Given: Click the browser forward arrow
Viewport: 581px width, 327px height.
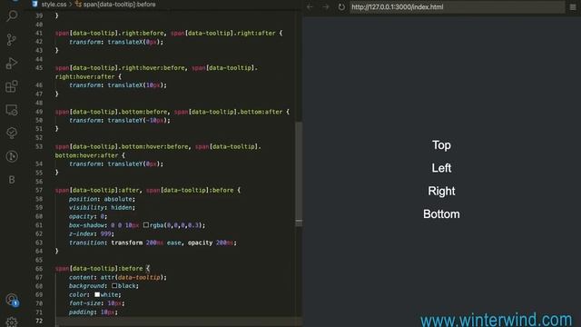Looking at the screenshot, I should pos(325,6).
